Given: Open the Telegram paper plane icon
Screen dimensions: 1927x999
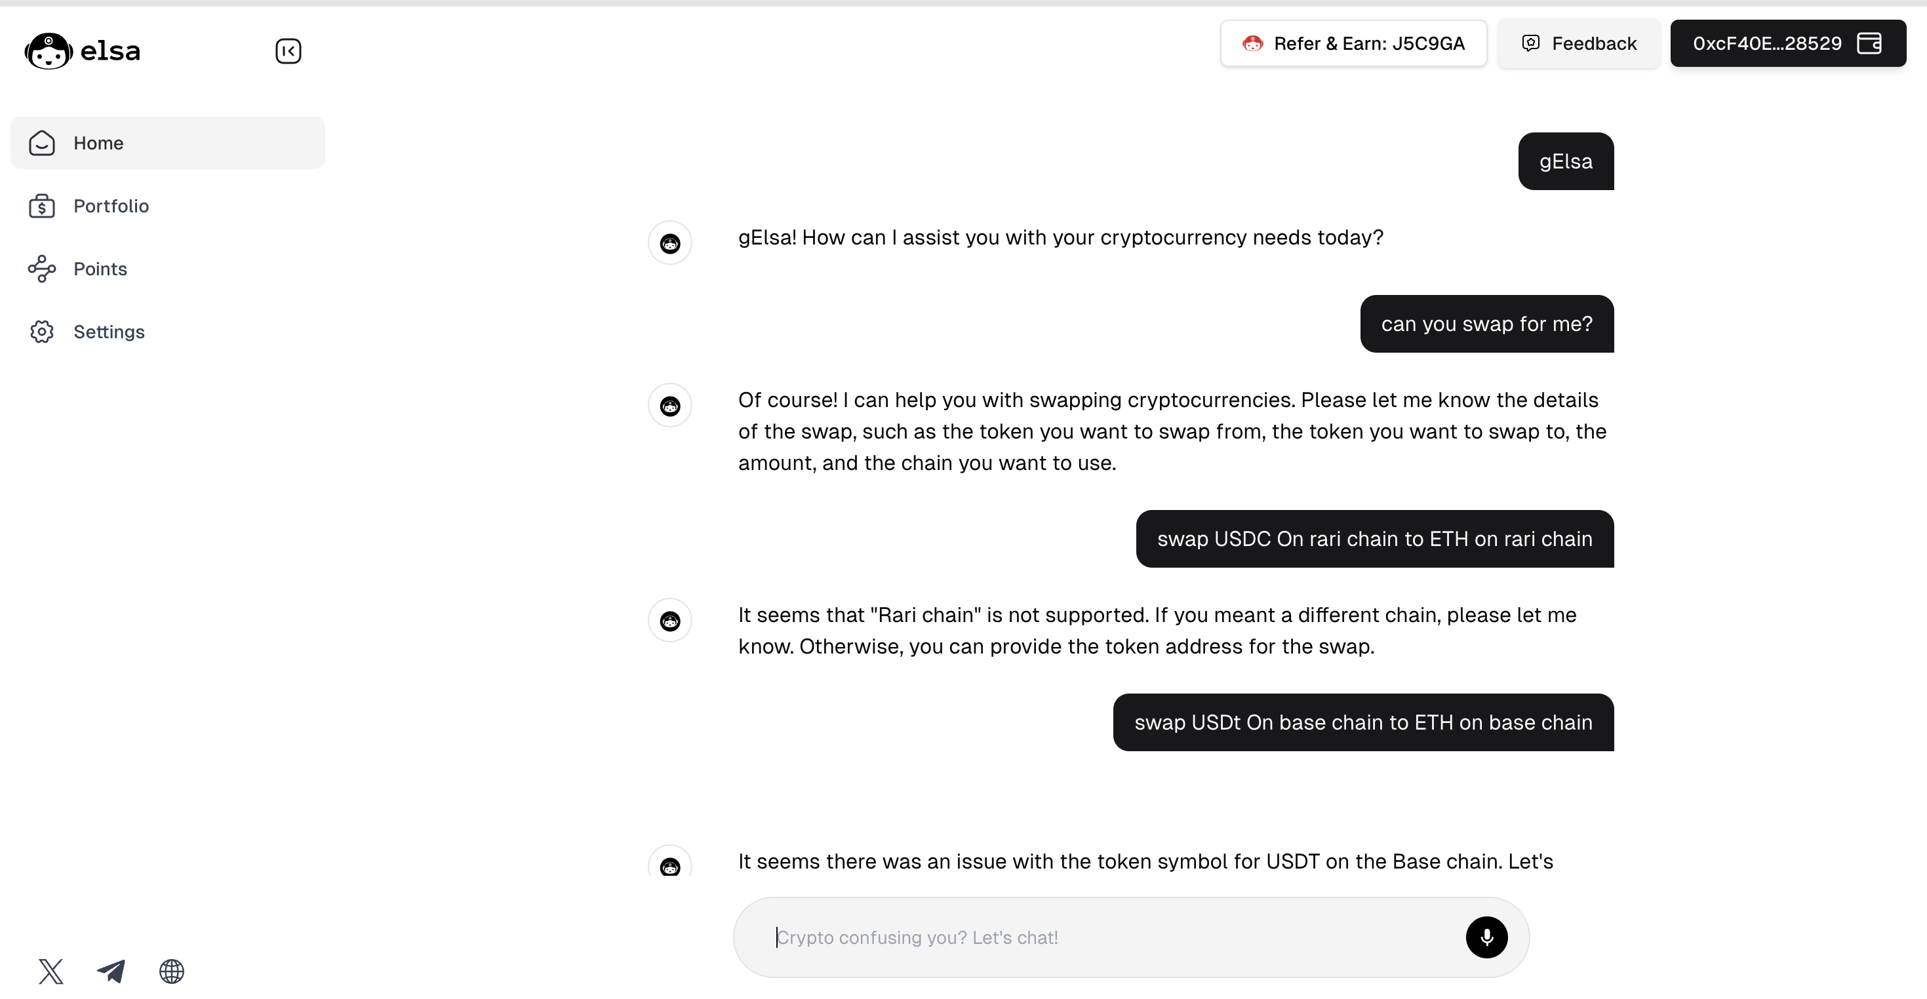Looking at the screenshot, I should pos(111,971).
